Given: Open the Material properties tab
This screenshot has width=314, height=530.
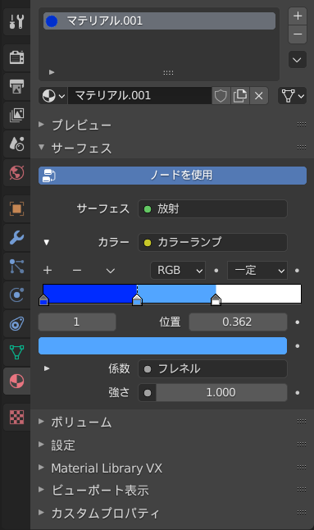Looking at the screenshot, I should (16, 382).
